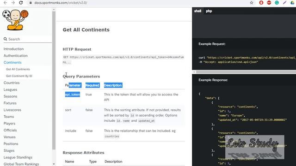Go to Get Continent By ID sub-item
296x166 pixels.
[19, 76]
